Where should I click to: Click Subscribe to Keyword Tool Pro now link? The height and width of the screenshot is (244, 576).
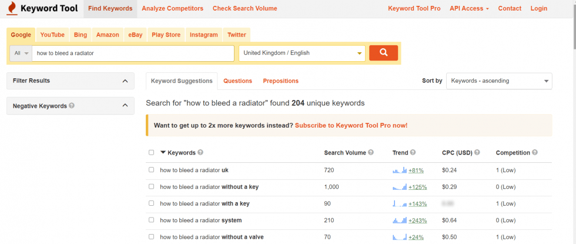[351, 125]
